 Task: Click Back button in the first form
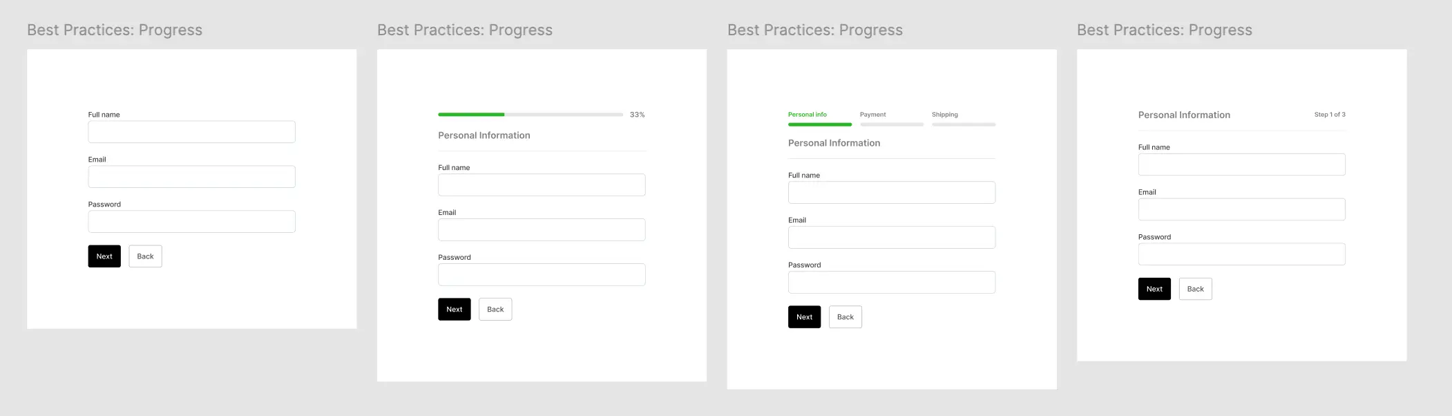coord(145,256)
